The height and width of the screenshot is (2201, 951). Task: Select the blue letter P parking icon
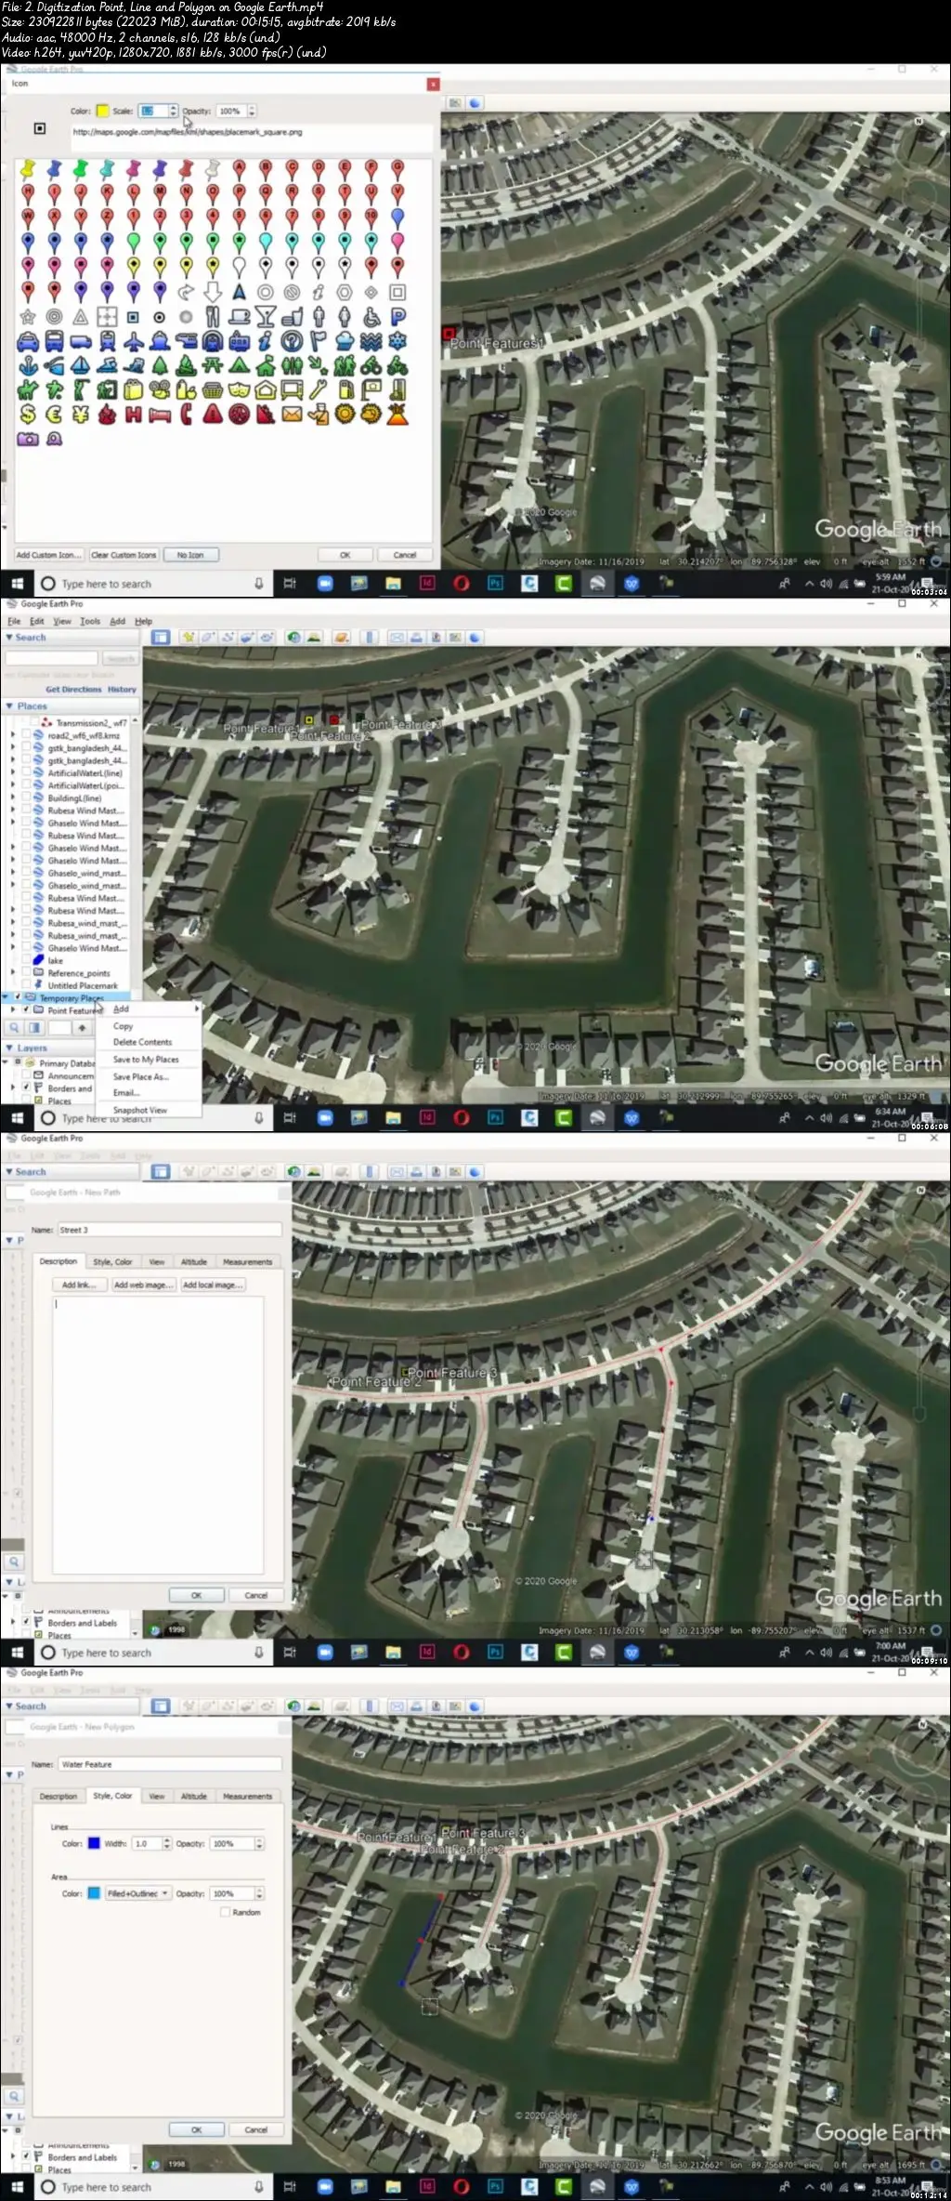(397, 317)
